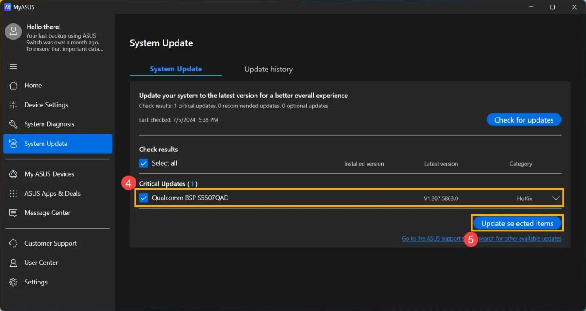
Task: Click Update selected items button
Action: click(517, 223)
